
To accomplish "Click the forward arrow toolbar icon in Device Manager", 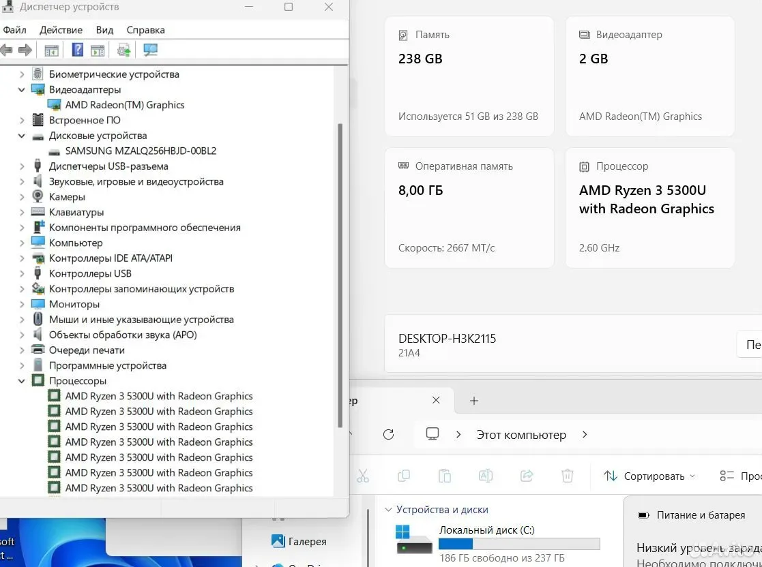I will pos(25,50).
